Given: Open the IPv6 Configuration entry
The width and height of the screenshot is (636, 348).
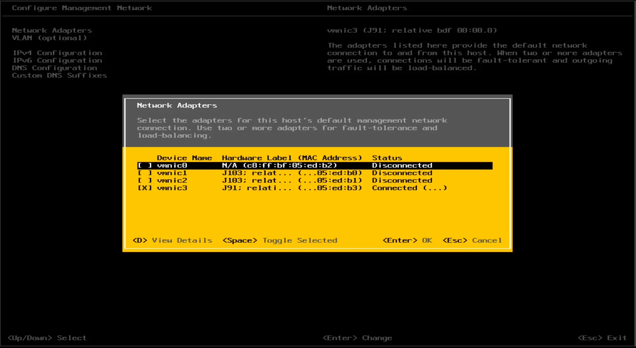Looking at the screenshot, I should (57, 60).
